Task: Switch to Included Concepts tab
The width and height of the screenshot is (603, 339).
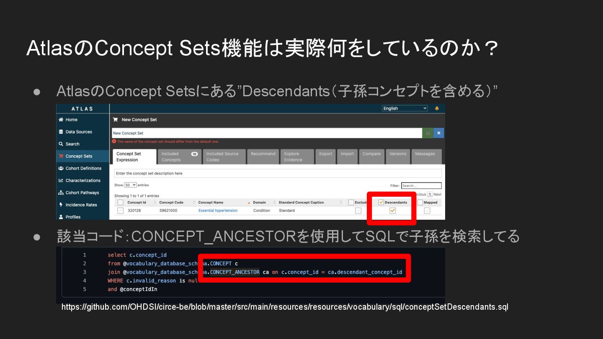Action: [x=179, y=157]
